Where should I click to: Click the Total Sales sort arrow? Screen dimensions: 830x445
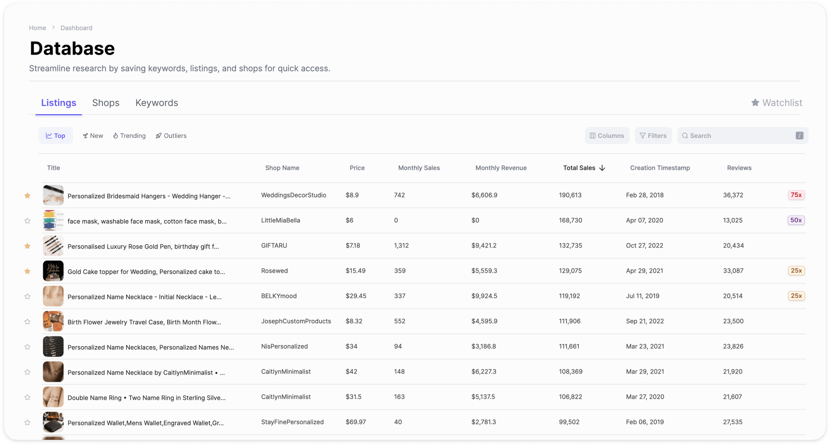point(602,168)
